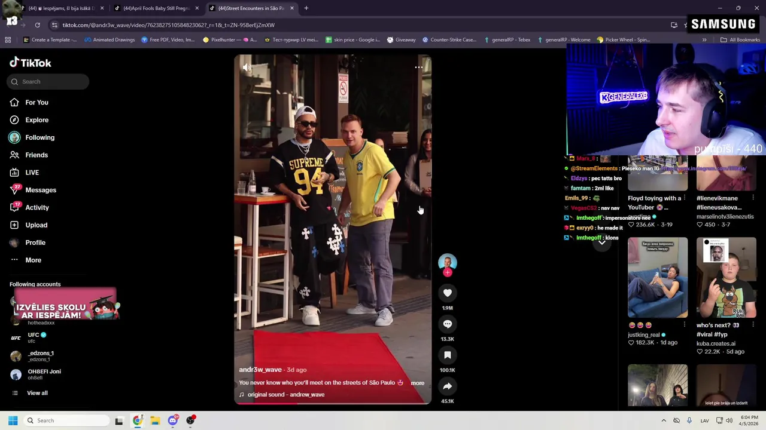
Task: Open File Explorer from the taskbar
Action: 155,420
